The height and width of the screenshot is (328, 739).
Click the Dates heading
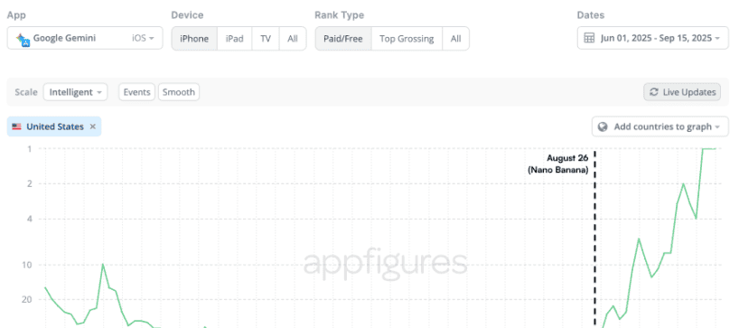click(591, 15)
